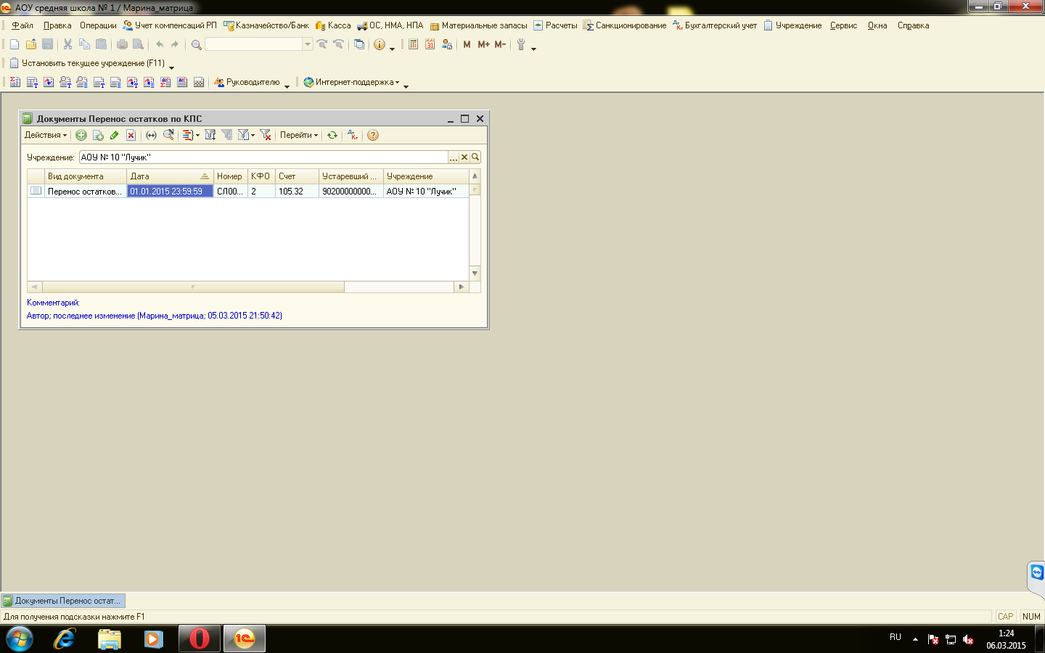Screen dimensions: 1045x653
Task: Open the Интернет-поддержка dropdown
Action: tap(353, 82)
